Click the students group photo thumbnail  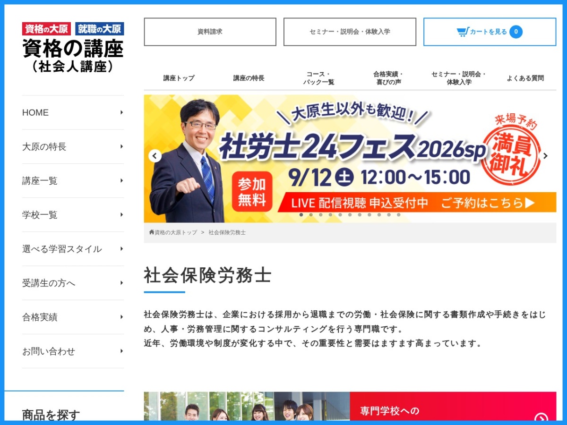(247, 406)
